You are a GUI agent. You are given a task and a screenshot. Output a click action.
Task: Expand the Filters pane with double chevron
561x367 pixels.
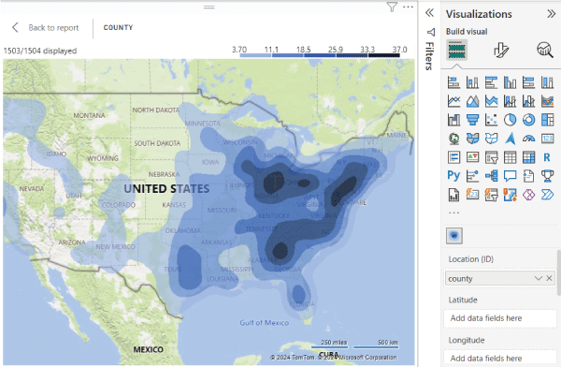(430, 13)
